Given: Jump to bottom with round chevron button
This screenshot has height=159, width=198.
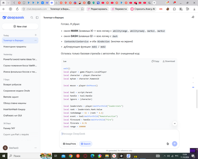Looking at the screenshot, I should [175, 124].
